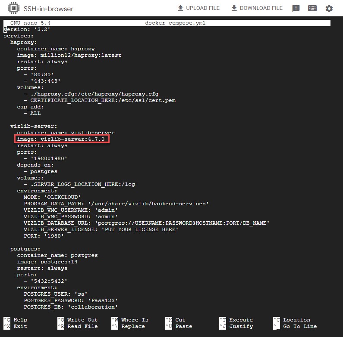This screenshot has height=337, width=343.
Task: Click the SSH-in-browser title text
Action: pyautogui.click(x=48, y=9)
